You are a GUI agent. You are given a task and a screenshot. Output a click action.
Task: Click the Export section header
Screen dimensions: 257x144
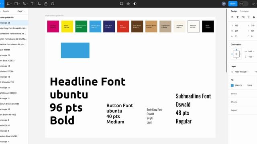234,110
